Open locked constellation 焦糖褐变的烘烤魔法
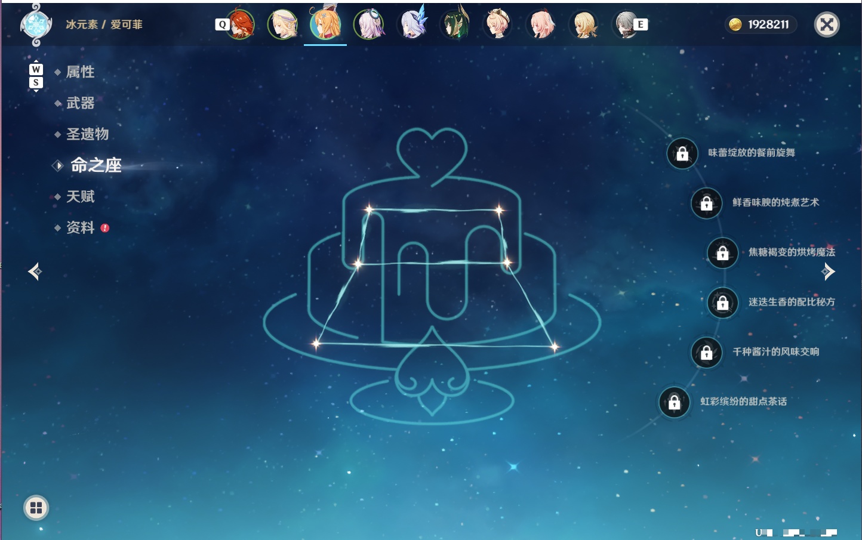 [x=722, y=253]
